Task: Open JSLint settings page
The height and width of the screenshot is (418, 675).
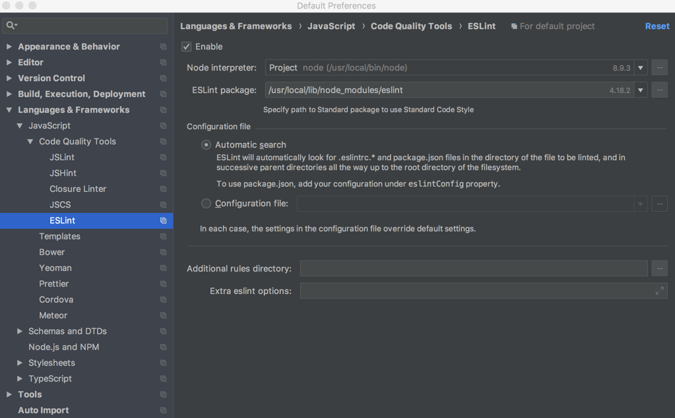Action: coord(62,157)
